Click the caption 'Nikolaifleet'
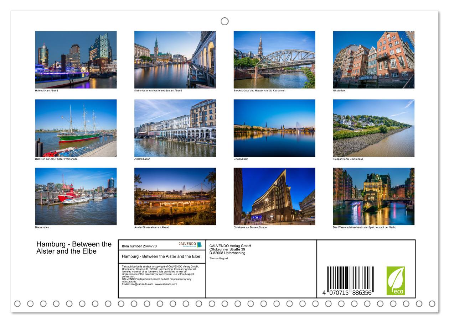Viewport: 449px width, 323px height. [339, 91]
